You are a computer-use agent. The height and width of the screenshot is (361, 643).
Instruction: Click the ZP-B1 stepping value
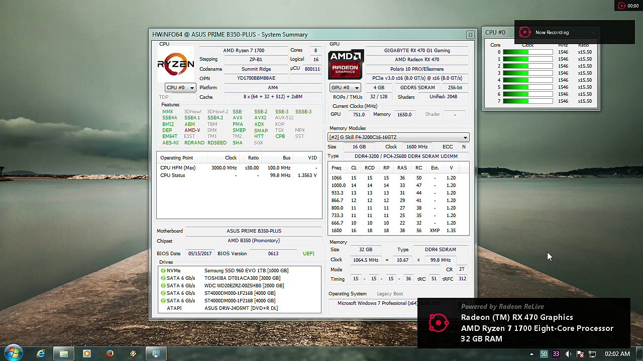pyautogui.click(x=256, y=60)
